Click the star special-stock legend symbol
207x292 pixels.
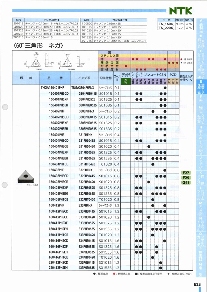coord(168,274)
